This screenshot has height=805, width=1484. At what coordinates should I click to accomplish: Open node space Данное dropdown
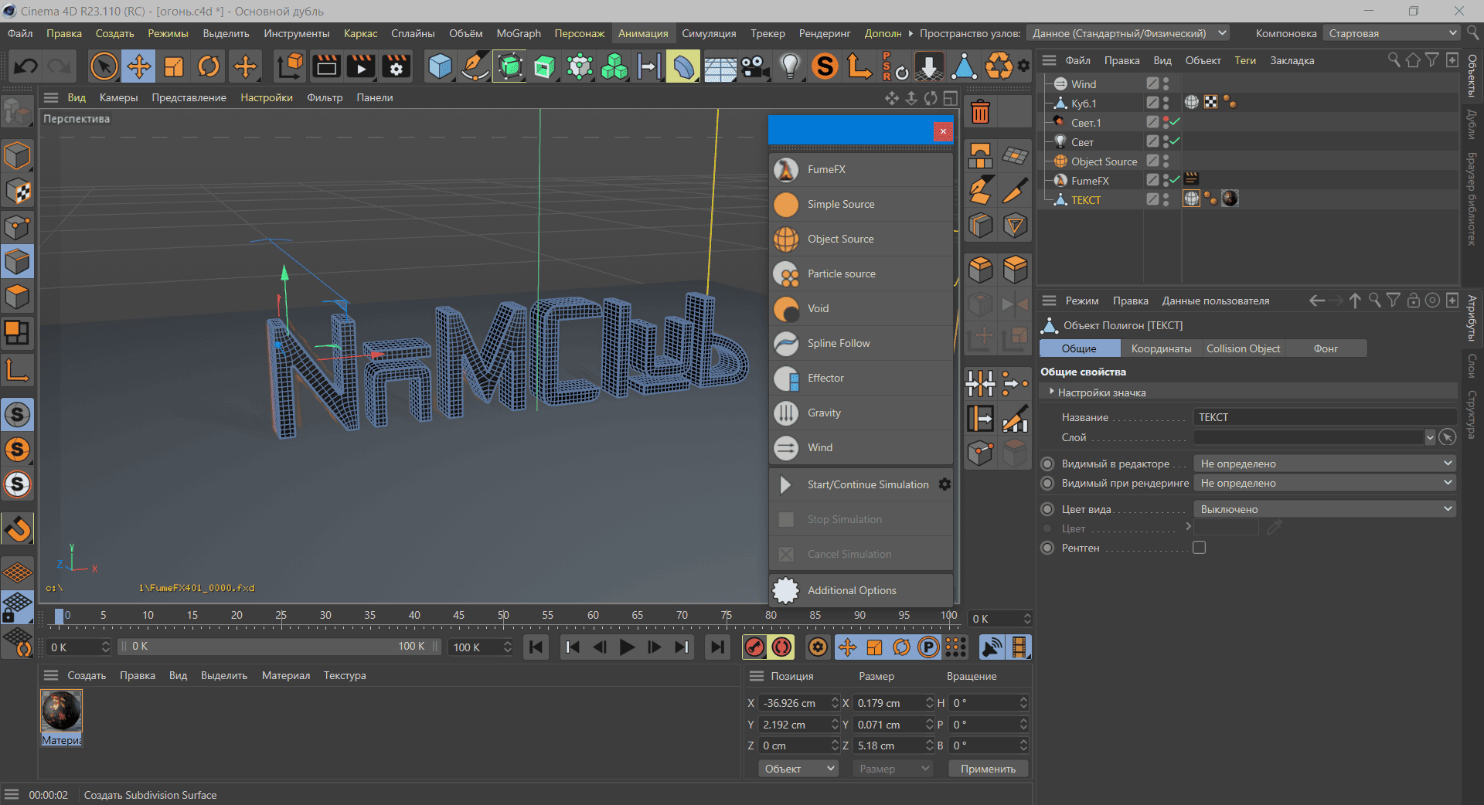click(1128, 33)
